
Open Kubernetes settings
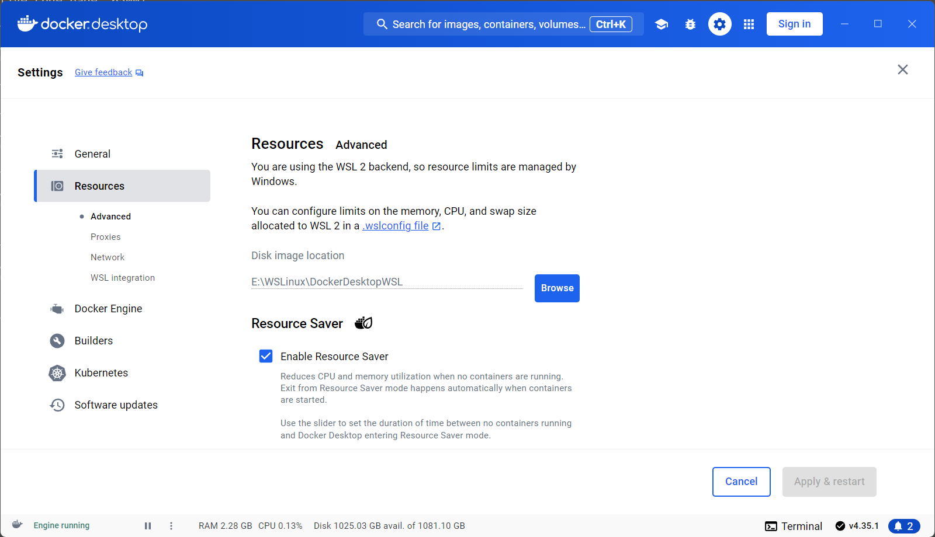(x=122, y=373)
